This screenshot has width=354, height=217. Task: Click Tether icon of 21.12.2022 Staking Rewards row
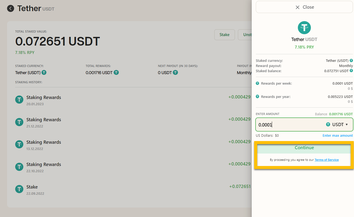pos(19,122)
